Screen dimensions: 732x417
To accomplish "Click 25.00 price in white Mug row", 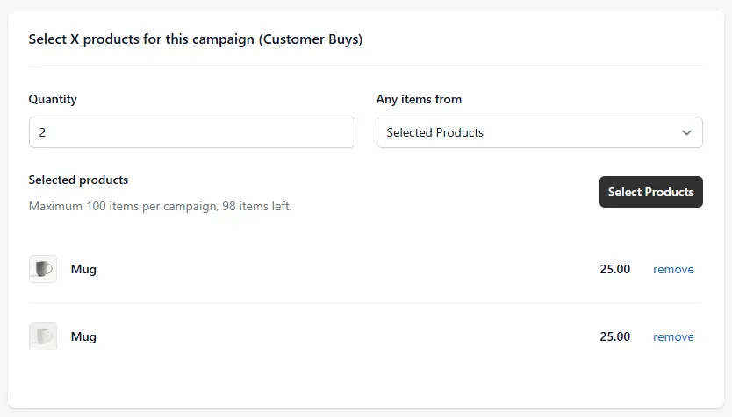I will point(614,337).
